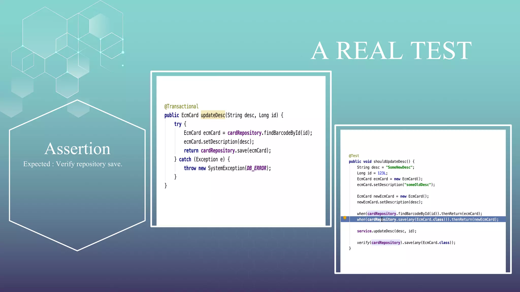Click the 'Long id = 123L;' line
The height and width of the screenshot is (292, 520).
(372, 173)
